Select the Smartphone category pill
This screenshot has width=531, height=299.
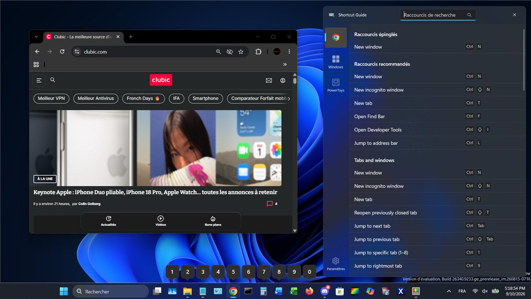tap(205, 98)
